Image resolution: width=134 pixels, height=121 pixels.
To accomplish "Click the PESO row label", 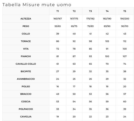I will click(x=26, y=26).
